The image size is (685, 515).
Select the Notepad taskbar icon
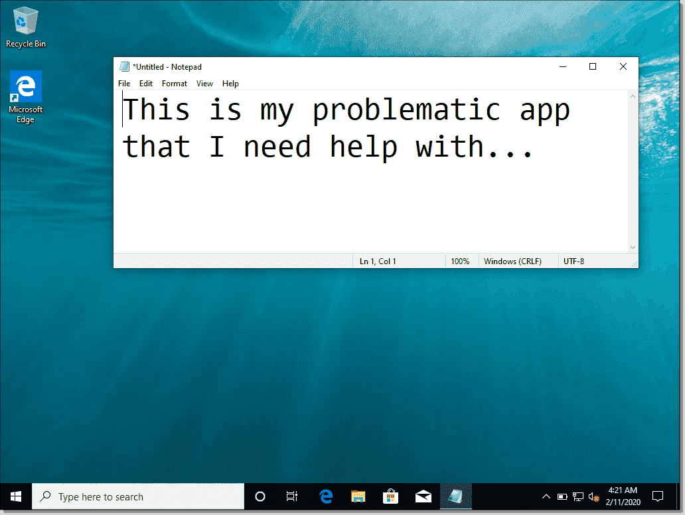pos(457,496)
